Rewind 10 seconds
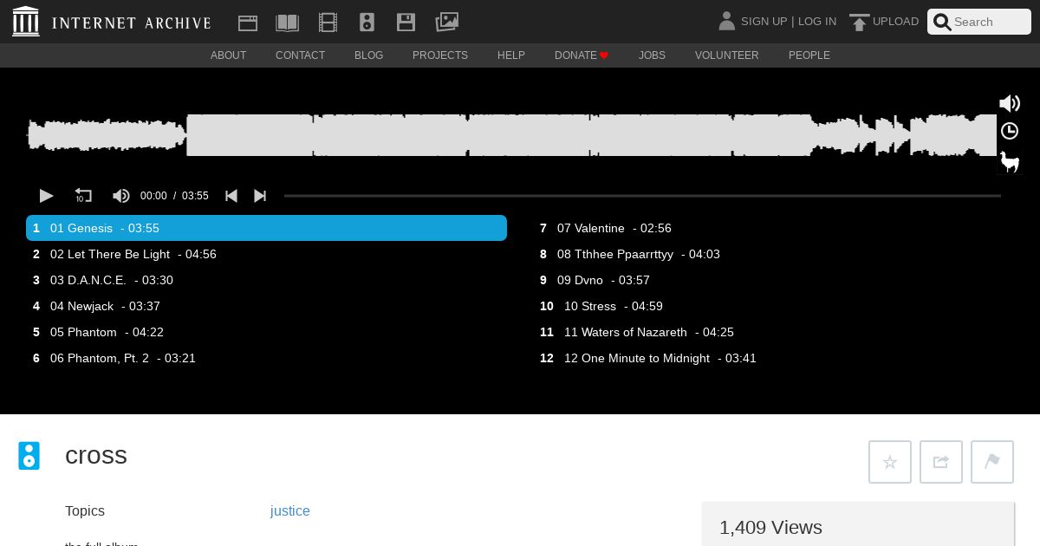 coord(83,196)
